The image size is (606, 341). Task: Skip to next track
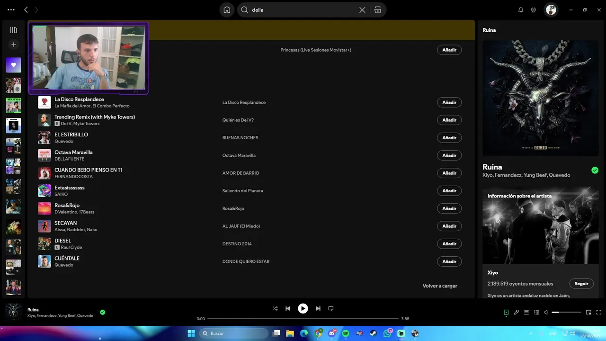point(318,308)
